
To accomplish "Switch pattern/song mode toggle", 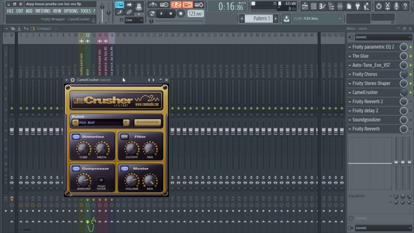I will 152,14.
